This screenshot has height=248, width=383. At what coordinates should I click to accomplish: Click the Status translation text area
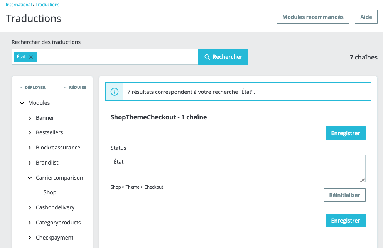coord(238,168)
